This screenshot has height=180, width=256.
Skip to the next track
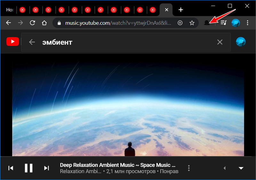point(46,168)
